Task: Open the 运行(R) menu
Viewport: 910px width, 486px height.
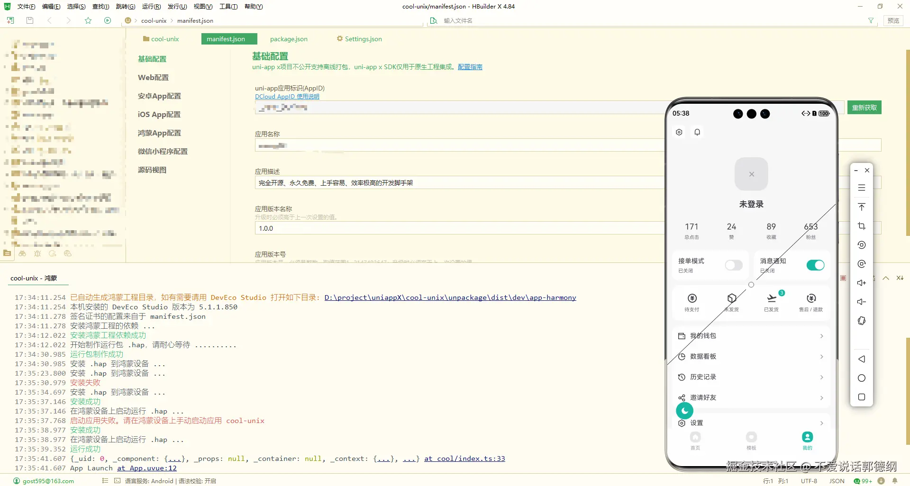Action: (x=151, y=7)
